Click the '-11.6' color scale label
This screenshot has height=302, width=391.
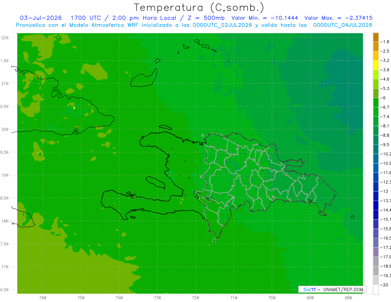[x=386, y=172]
